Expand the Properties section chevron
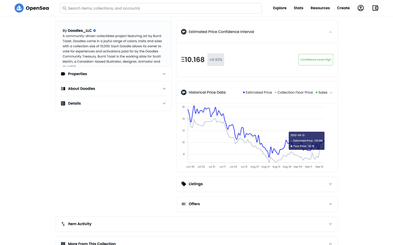Screen dimensions: 393x245 164,74
